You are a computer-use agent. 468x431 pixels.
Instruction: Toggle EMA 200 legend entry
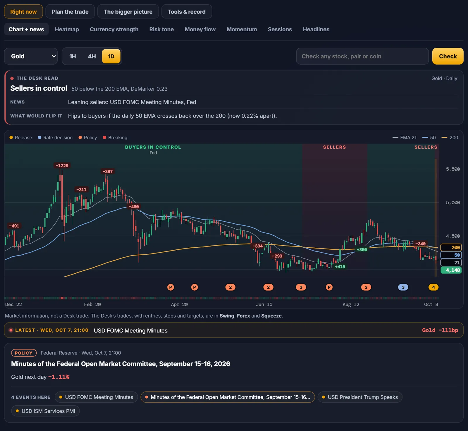(450, 137)
